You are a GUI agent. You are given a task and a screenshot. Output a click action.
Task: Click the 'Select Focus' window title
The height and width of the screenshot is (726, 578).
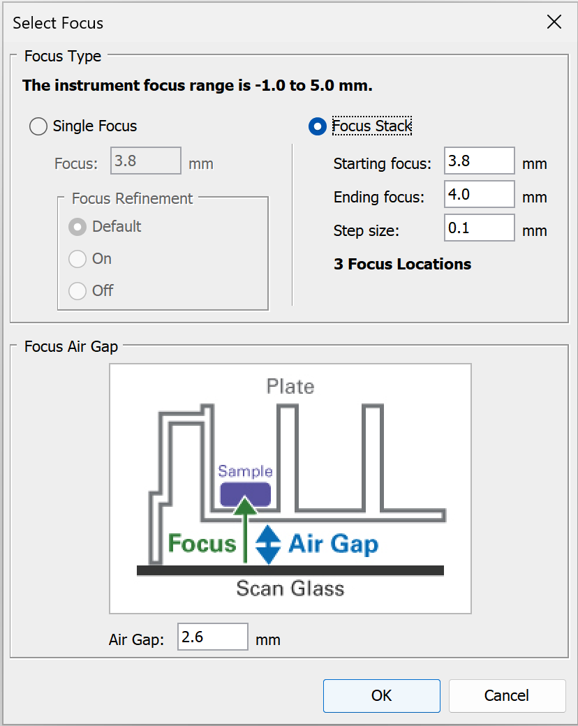pos(58,22)
